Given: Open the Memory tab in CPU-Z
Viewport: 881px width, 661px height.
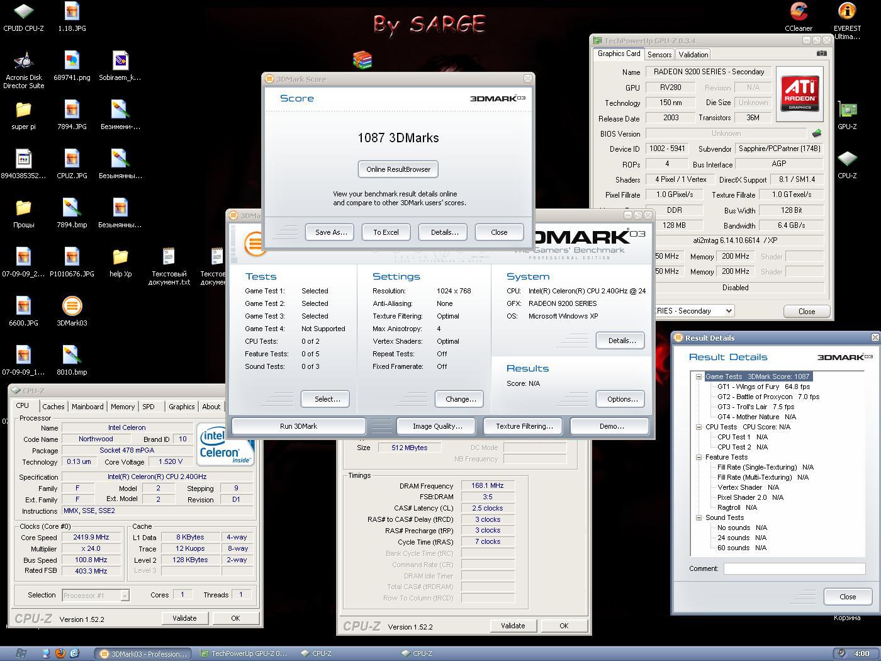Looking at the screenshot, I should tap(123, 407).
